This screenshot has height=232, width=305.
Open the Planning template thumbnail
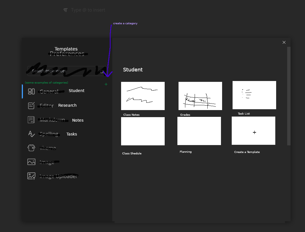pos(199,131)
